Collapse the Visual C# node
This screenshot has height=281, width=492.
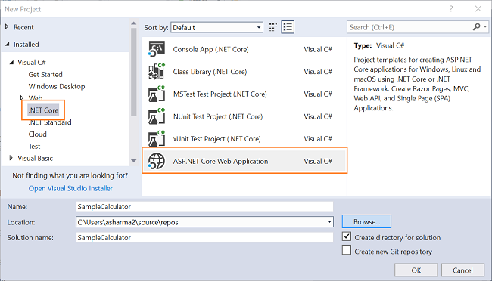coord(11,63)
